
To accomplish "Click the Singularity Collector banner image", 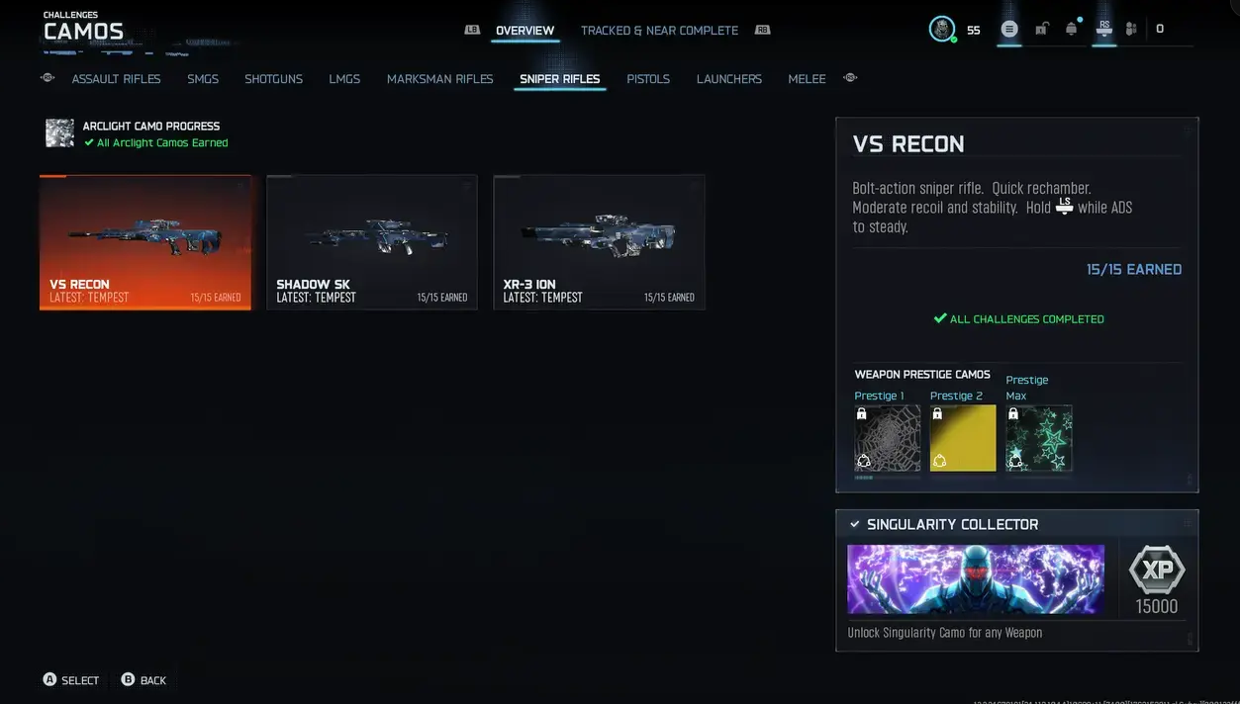I will click(x=976, y=578).
